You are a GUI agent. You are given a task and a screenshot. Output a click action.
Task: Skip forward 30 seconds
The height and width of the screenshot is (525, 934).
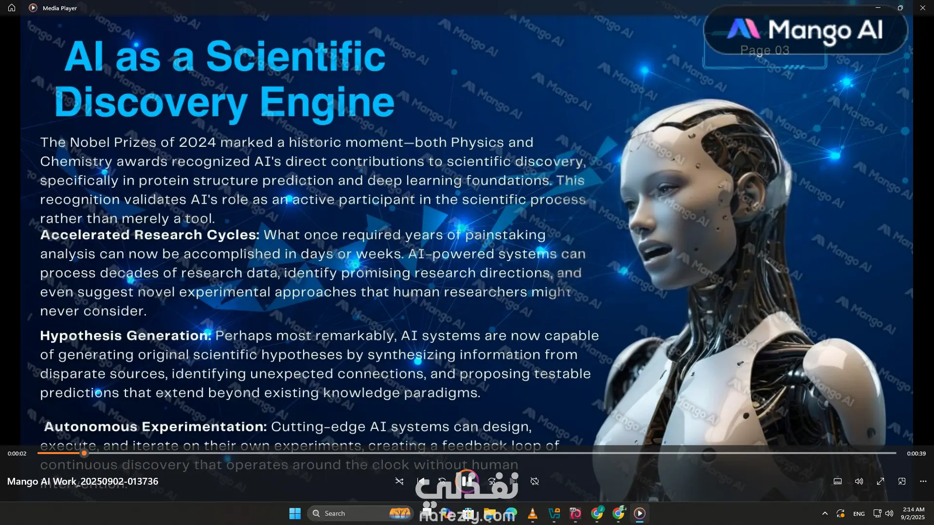492,481
